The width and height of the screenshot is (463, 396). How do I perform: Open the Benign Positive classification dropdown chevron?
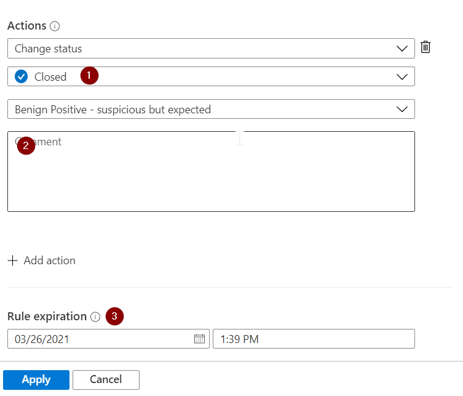pyautogui.click(x=402, y=109)
